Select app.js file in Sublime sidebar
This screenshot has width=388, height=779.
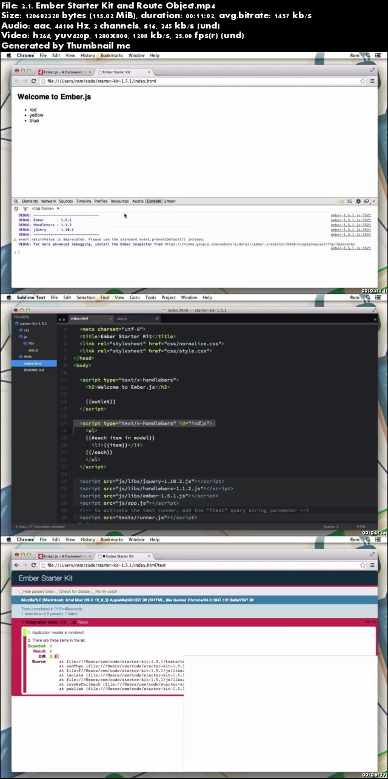pos(33,350)
